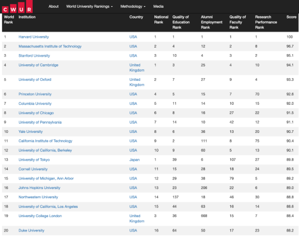
Task: Select education rank 137 in Northwestern row
Action: coord(175,197)
